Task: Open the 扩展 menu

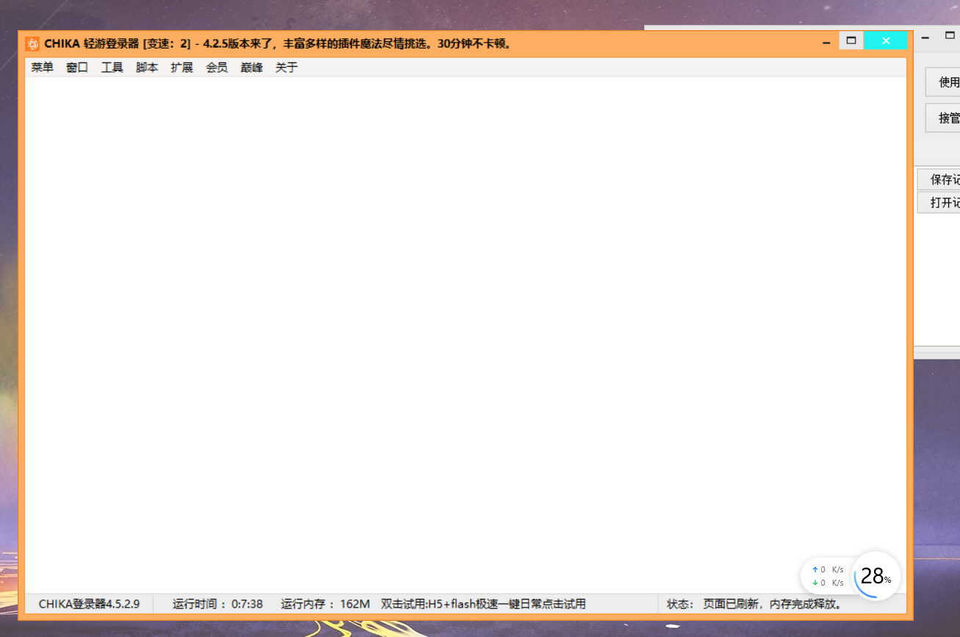Action: (181, 68)
